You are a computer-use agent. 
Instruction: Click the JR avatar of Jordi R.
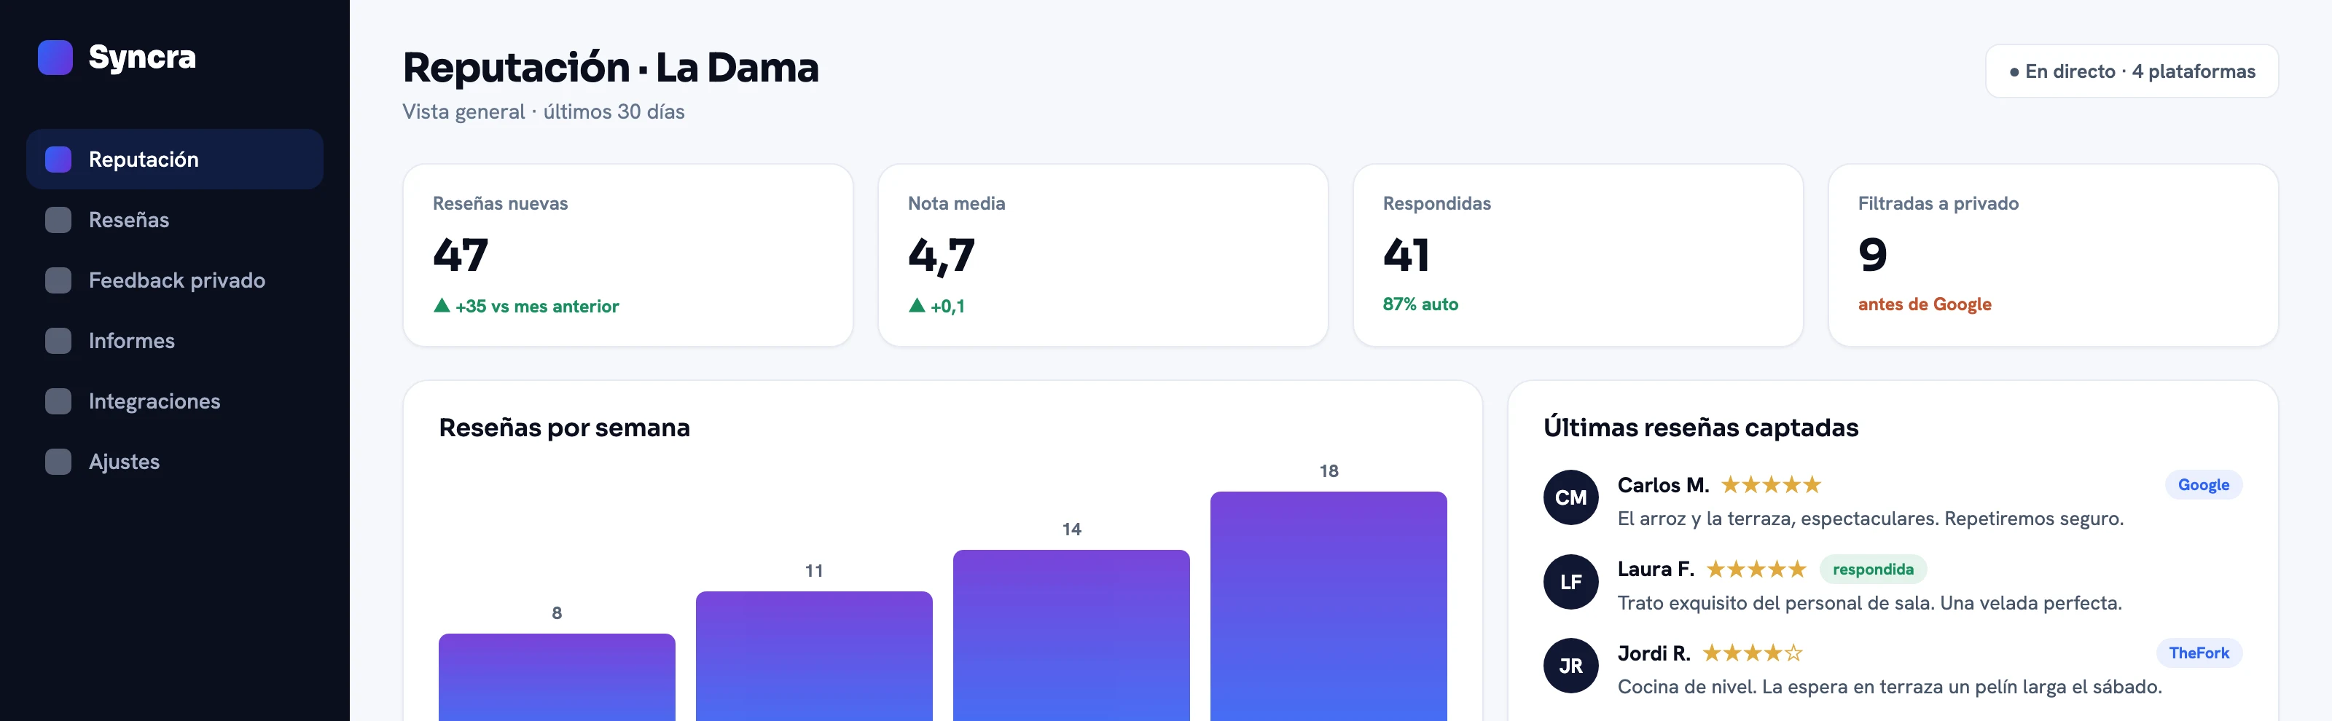pyautogui.click(x=1570, y=666)
